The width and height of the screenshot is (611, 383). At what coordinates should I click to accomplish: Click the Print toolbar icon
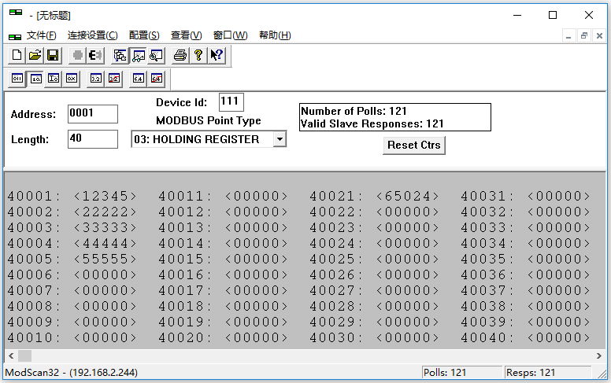coord(180,55)
